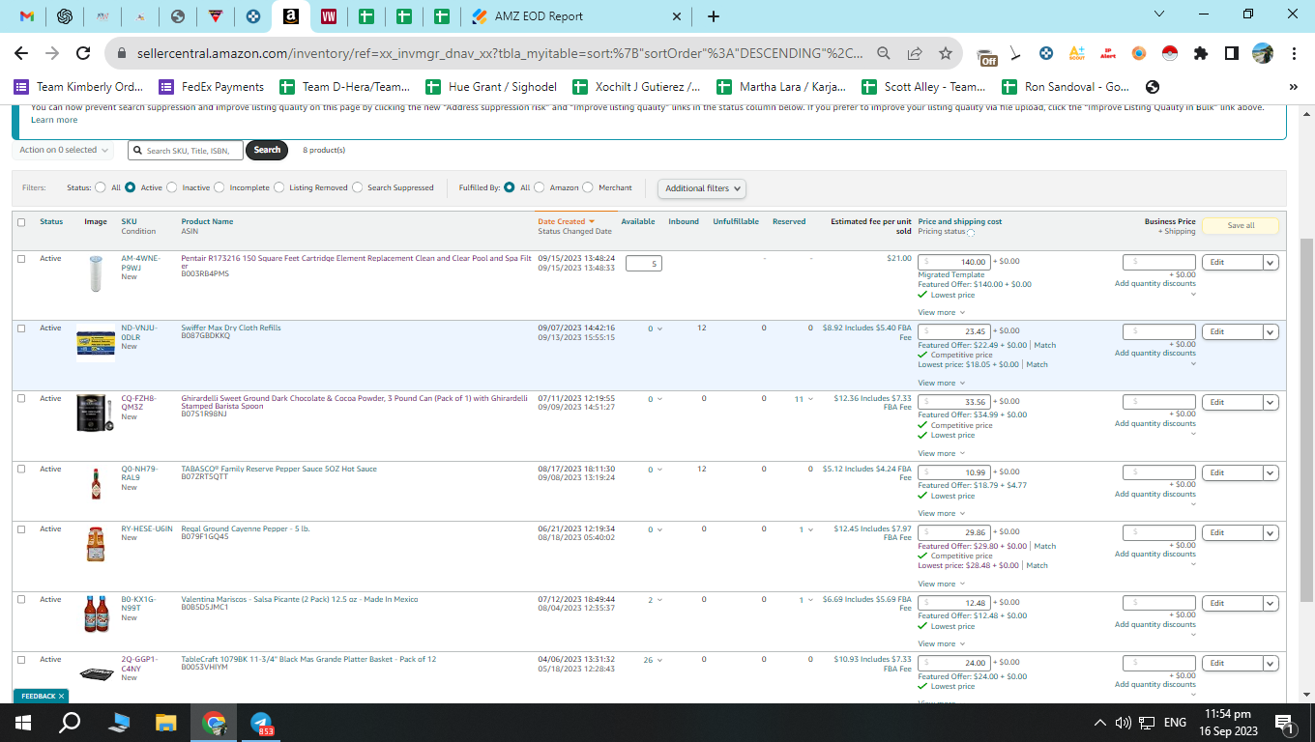
Task: Expand reserved quantity 11 for Ghirardelli
Action: [804, 399]
